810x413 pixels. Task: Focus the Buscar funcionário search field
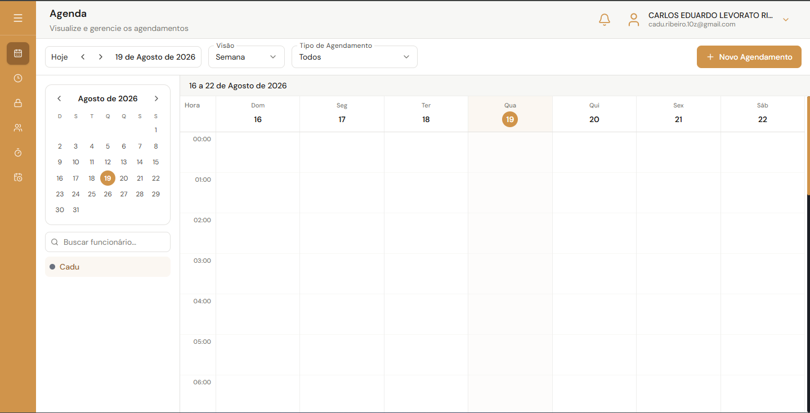click(108, 242)
